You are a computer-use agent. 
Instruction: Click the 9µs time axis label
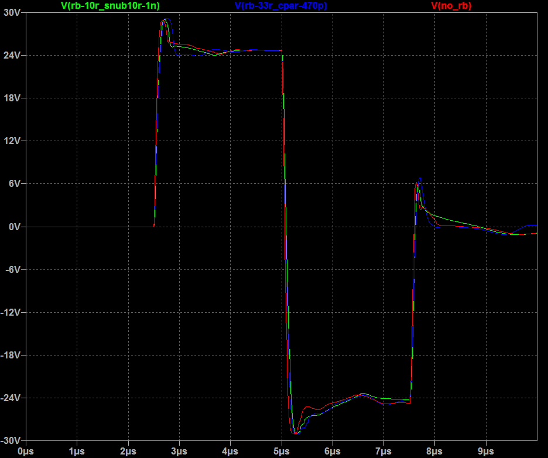486,452
